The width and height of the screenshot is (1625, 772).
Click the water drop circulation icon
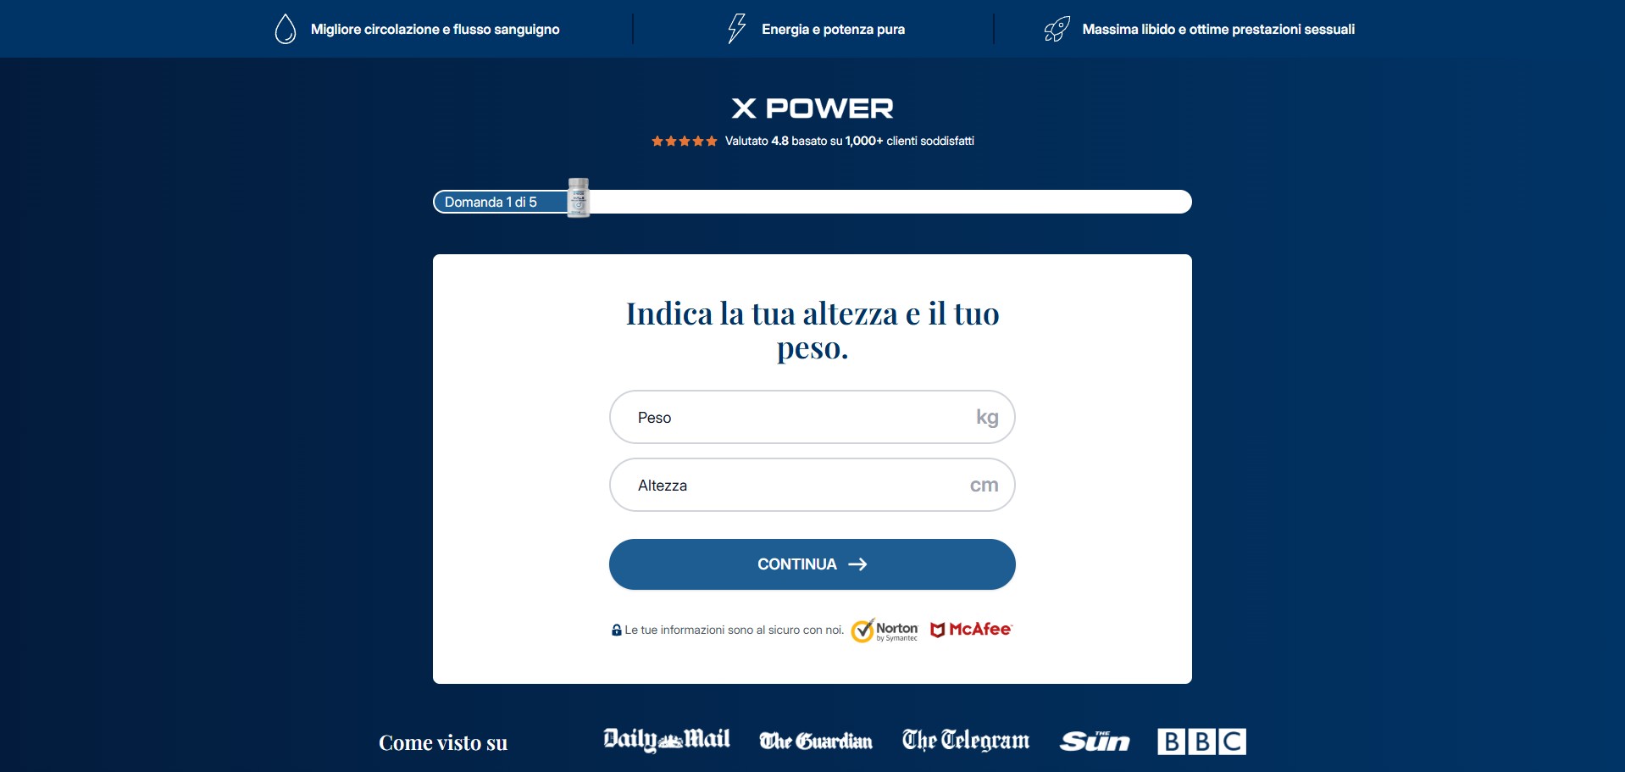point(286,29)
